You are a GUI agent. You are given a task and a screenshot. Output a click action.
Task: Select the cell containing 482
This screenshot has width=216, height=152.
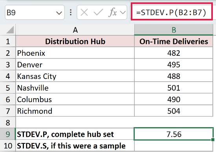pyautogui.click(x=174, y=53)
